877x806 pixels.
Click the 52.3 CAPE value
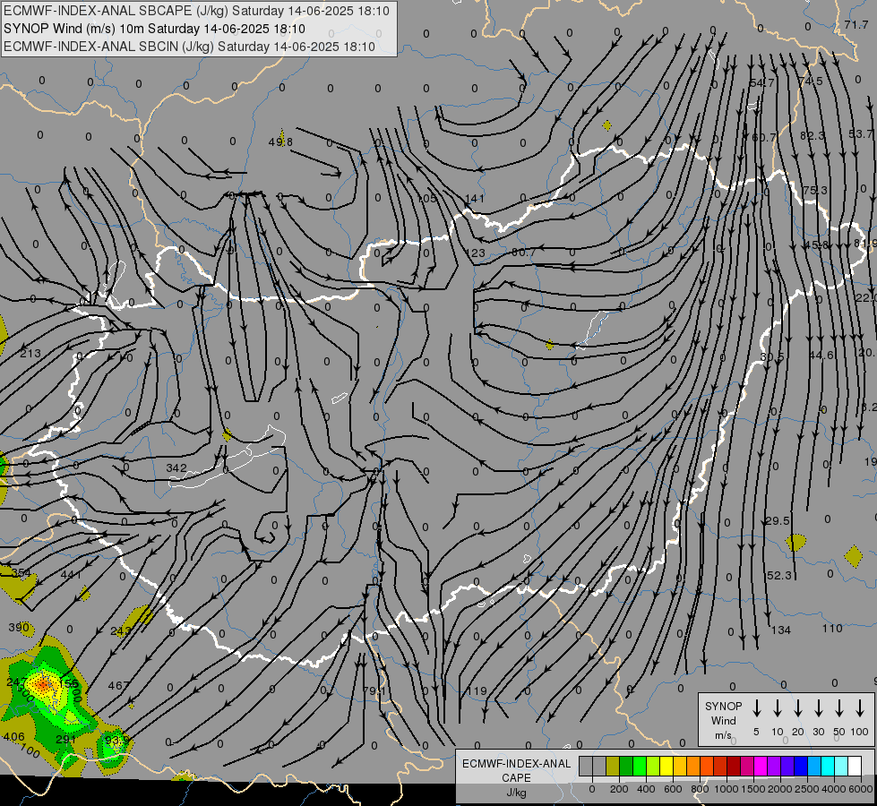(x=779, y=575)
